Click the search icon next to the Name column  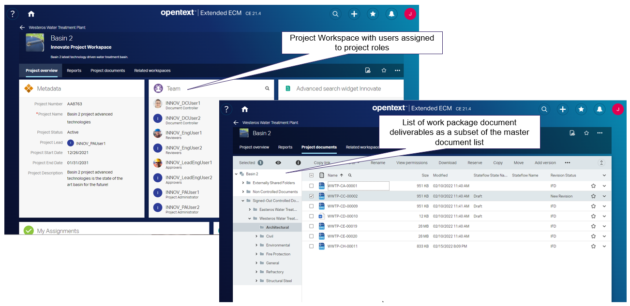350,175
